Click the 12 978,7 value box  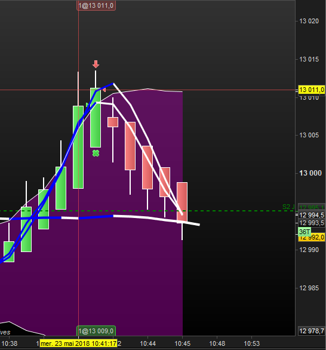coord(312,331)
